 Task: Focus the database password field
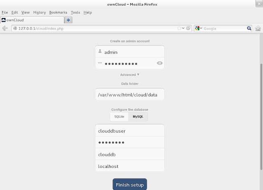click(x=130, y=142)
